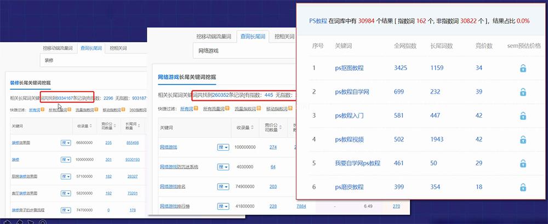The image size is (548, 224).
Task: Click the lock icon for ps教程视频 row
Action: coord(523,140)
